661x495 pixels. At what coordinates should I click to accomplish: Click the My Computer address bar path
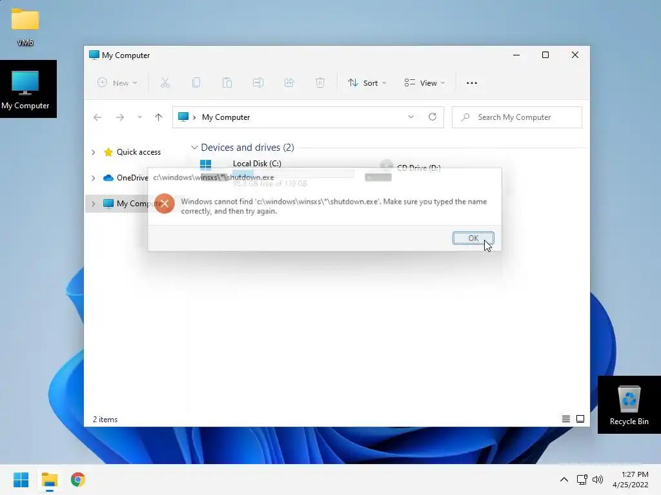[x=226, y=117]
